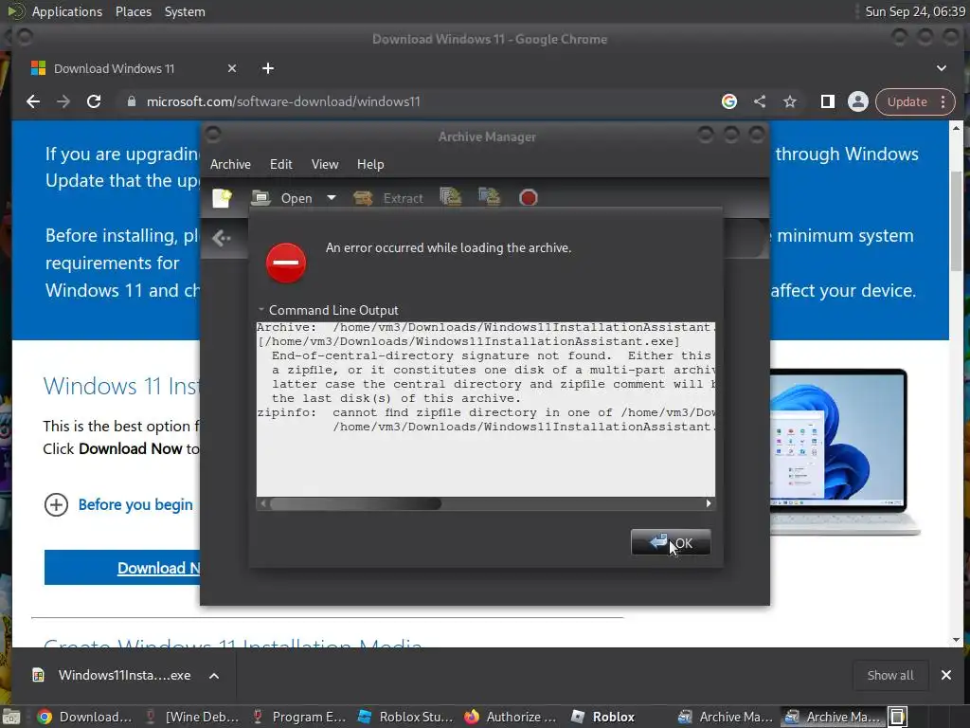Click the output box horizontal scrollbar thumb
970x728 pixels.
(x=356, y=504)
